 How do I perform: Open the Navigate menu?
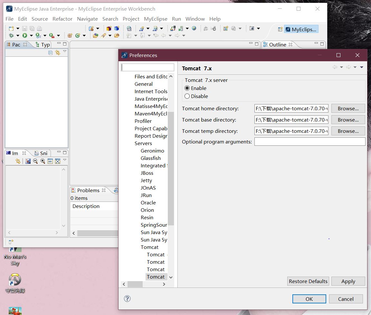tap(87, 19)
